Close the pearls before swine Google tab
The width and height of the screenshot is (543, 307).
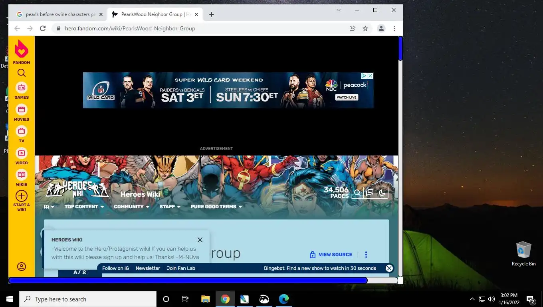point(101,14)
